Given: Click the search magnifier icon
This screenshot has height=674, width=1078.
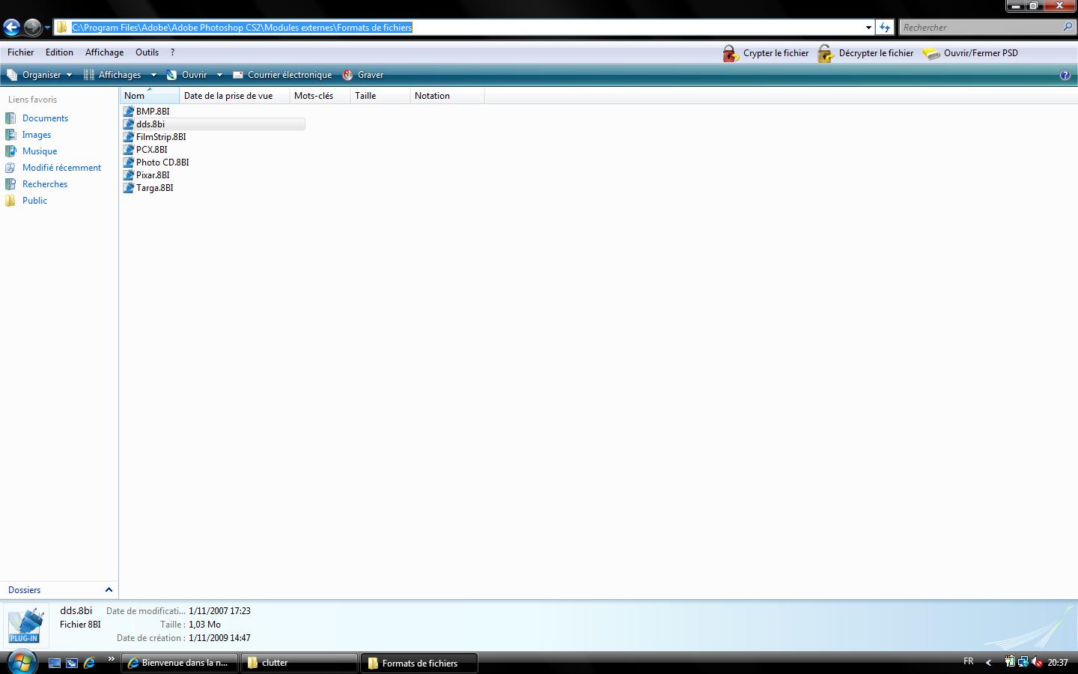Looking at the screenshot, I should pyautogui.click(x=1068, y=27).
